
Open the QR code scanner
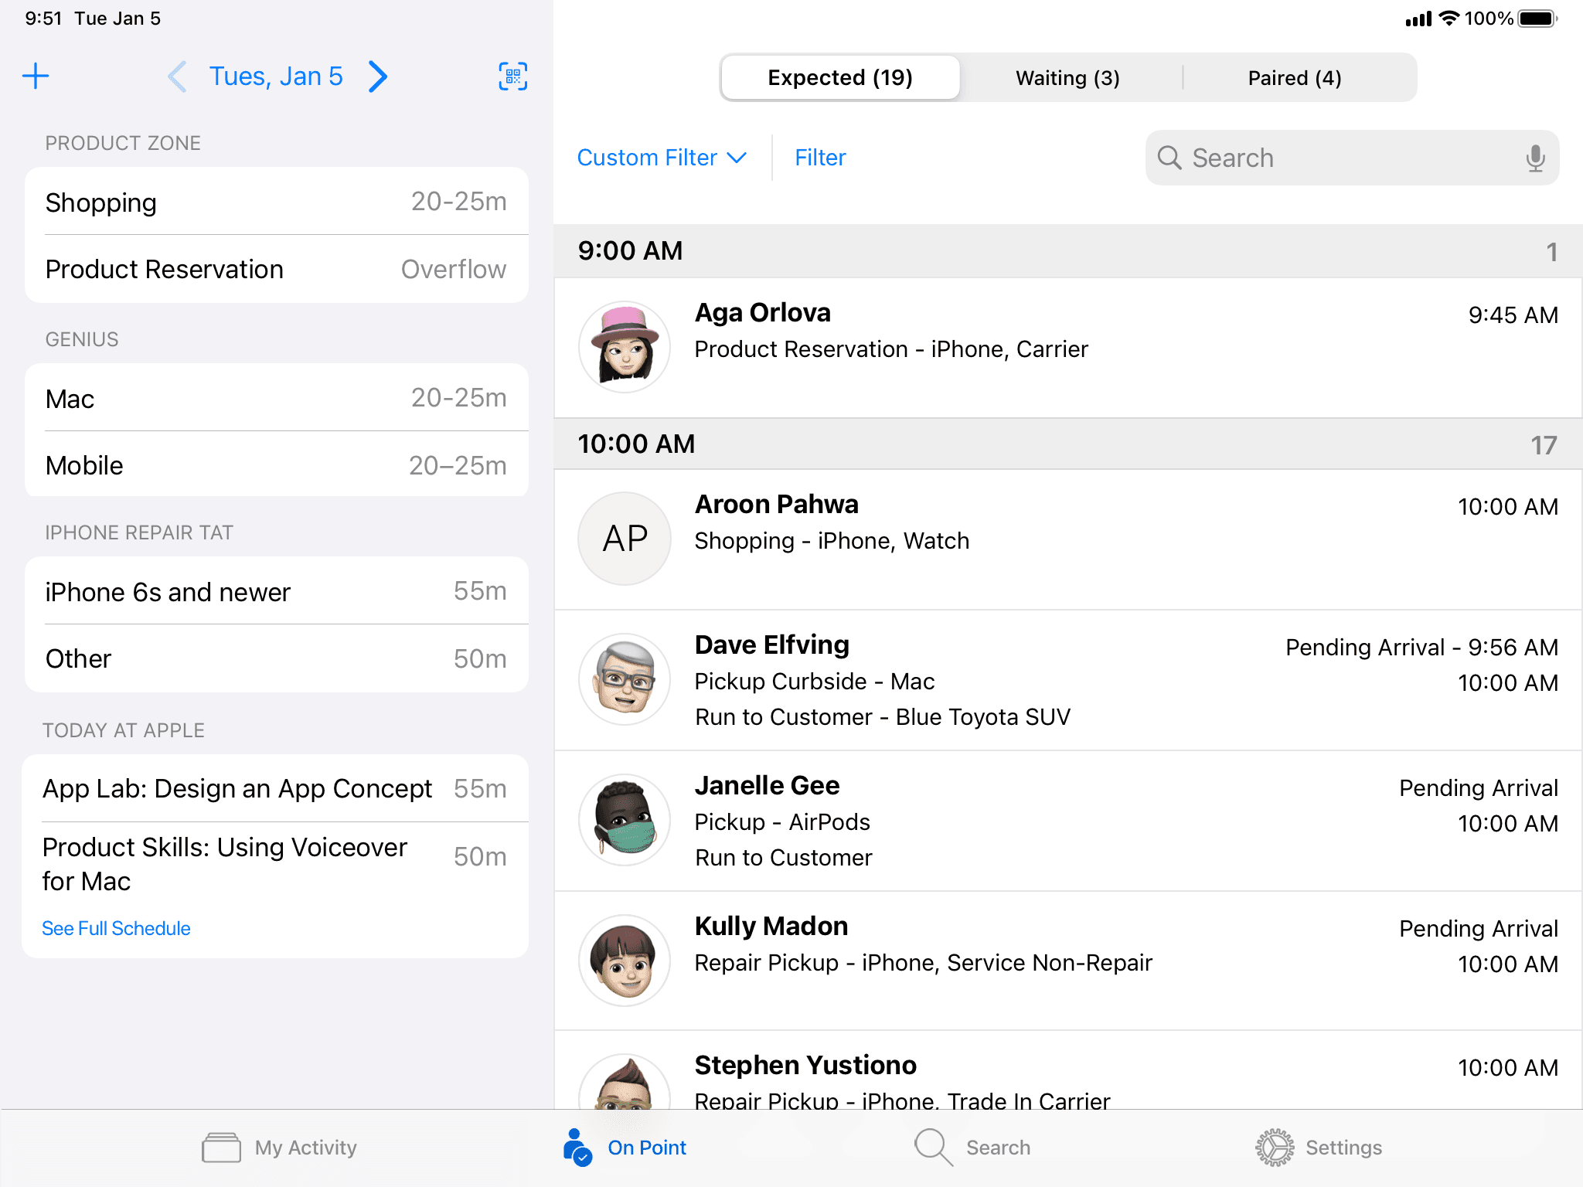[x=512, y=76]
